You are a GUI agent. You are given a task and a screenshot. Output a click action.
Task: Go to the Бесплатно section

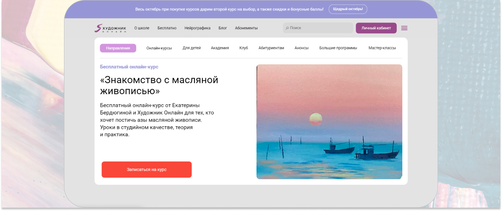167,28
